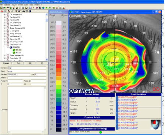The width and height of the screenshot is (165, 135).
Task: Click the Absolute Scale panel header
Action: (x=58, y=12)
